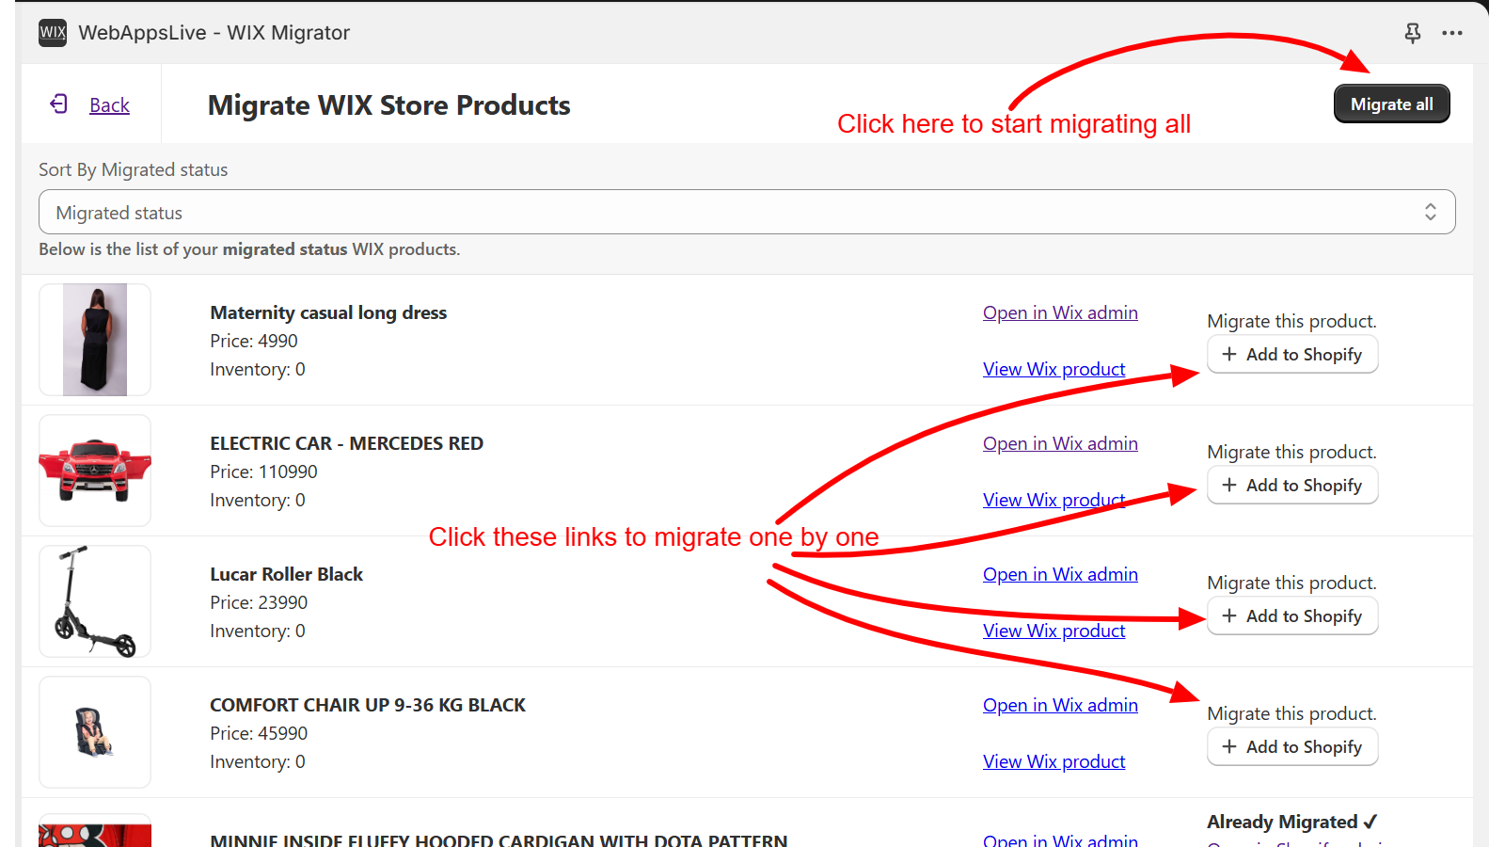1505x847 pixels.
Task: Click the Price: 23990 text
Action: pyautogui.click(x=259, y=602)
